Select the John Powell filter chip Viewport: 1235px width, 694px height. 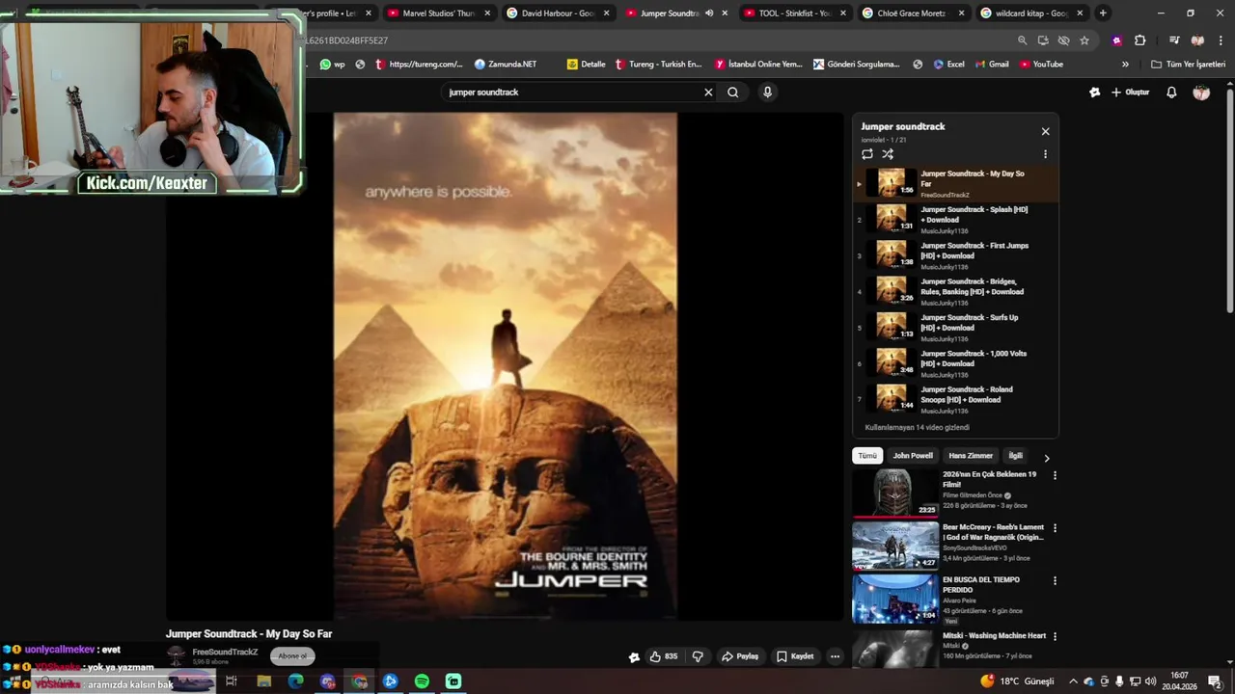[913, 456]
